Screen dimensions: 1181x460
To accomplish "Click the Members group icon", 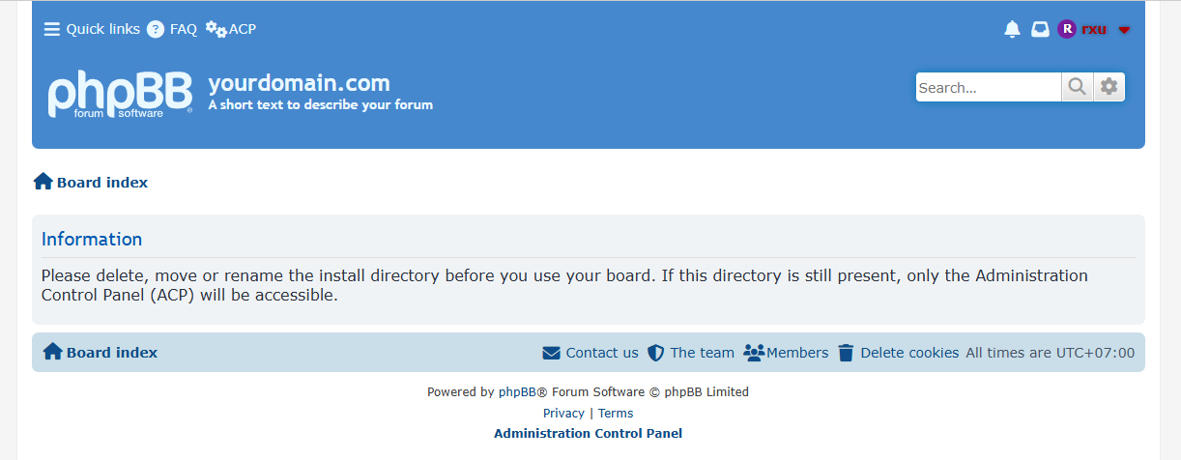I will coord(754,353).
